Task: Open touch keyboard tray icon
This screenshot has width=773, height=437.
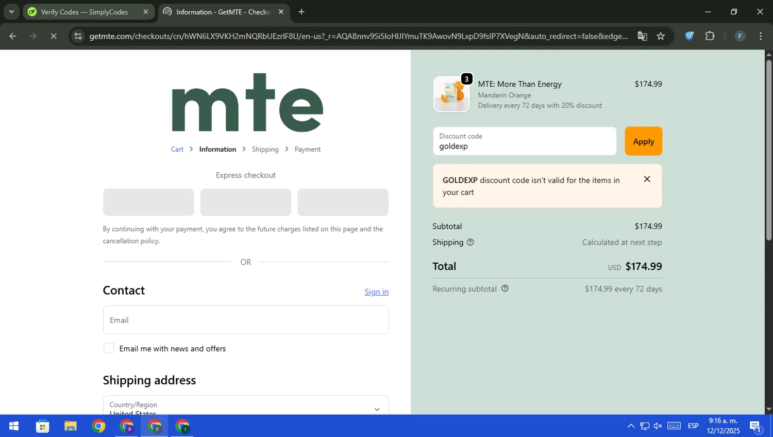Action: coord(674,426)
